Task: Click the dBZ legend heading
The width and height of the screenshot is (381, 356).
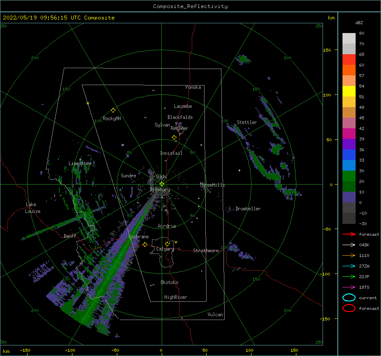Action: tap(359, 22)
